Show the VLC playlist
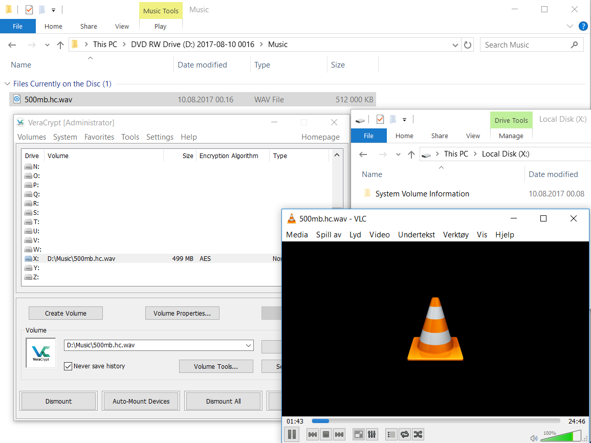591x443 pixels. point(391,434)
